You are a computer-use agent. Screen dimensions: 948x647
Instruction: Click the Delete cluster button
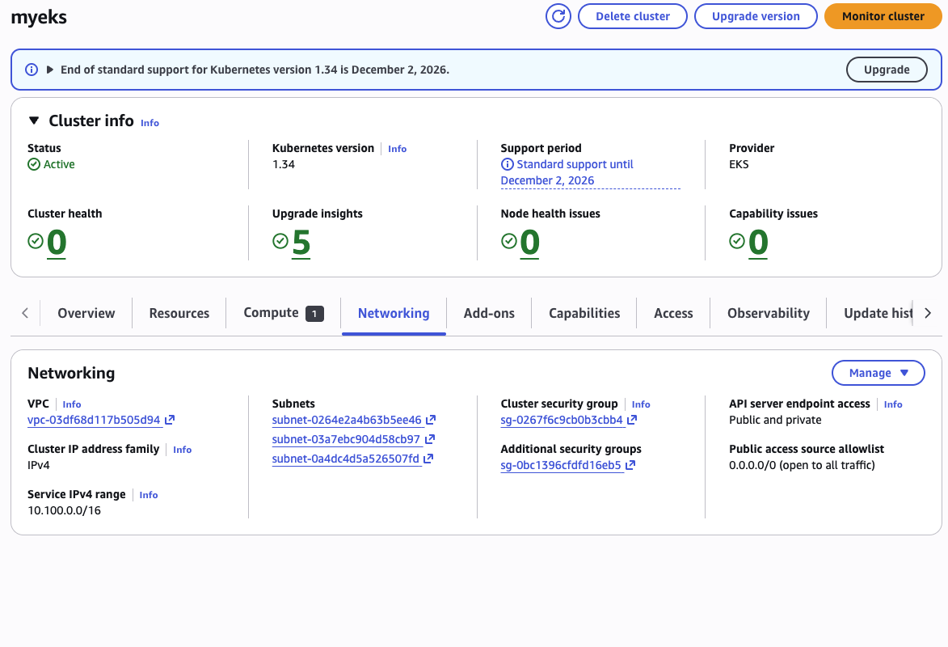632,16
